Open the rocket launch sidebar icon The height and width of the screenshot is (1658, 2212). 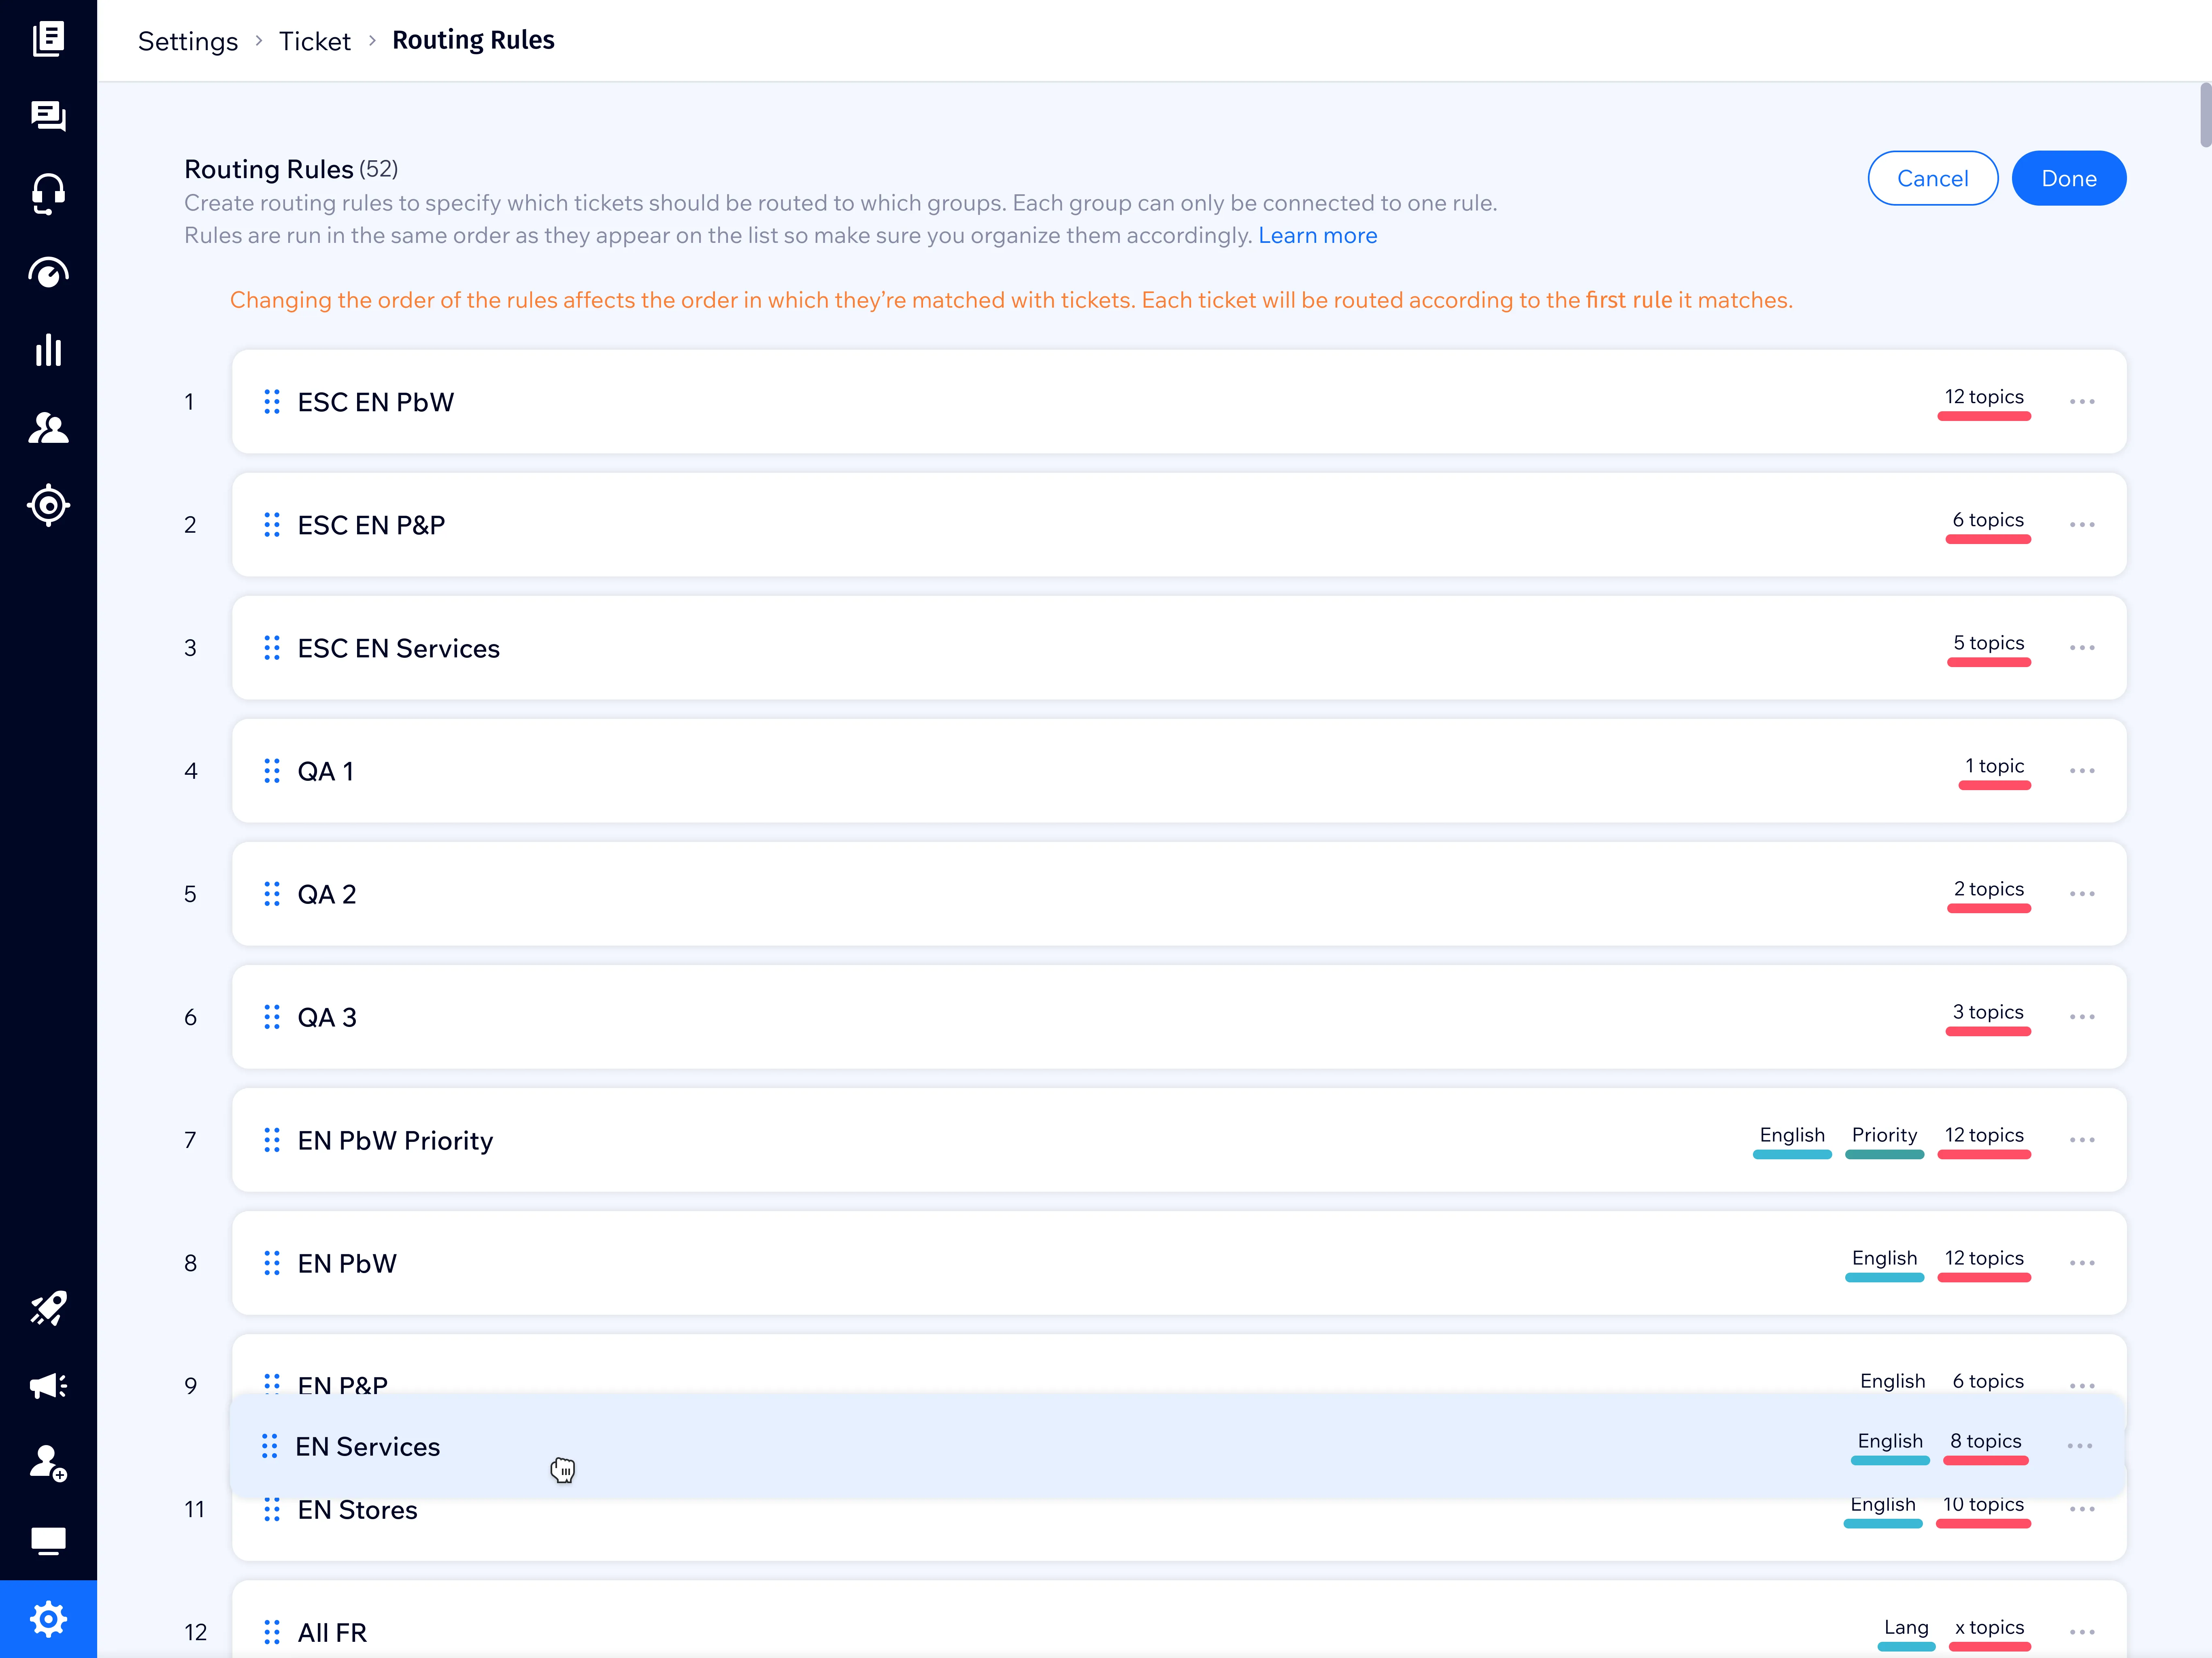[48, 1308]
